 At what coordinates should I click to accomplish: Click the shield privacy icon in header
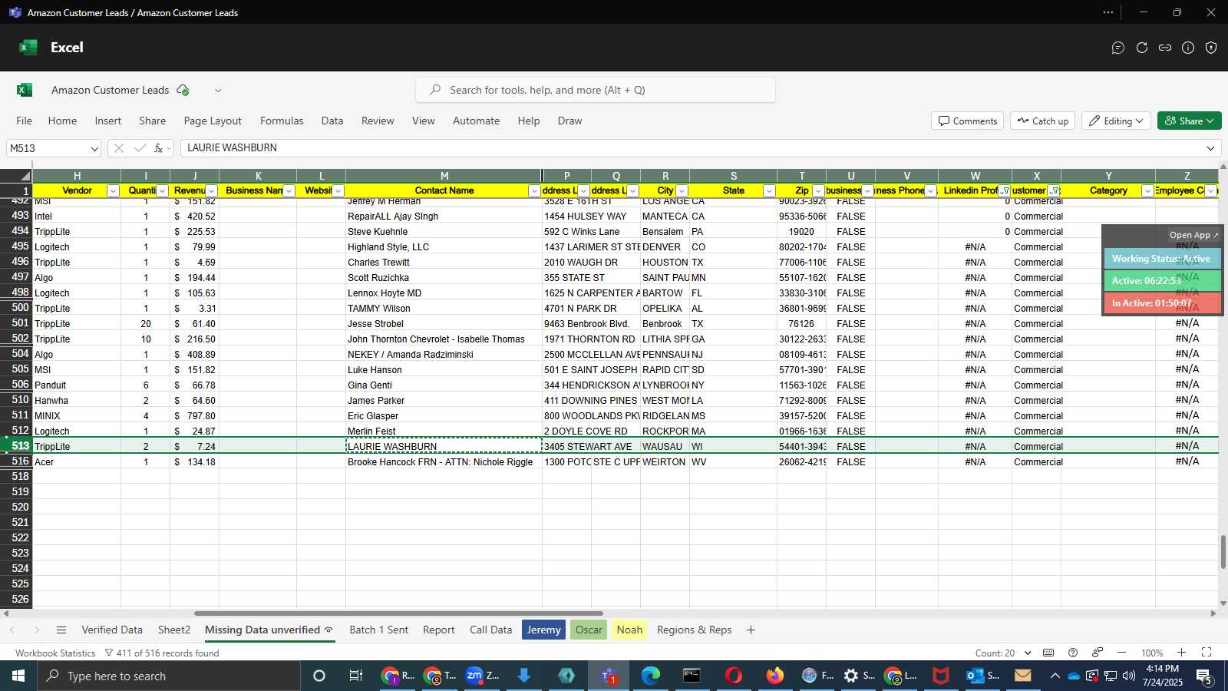1211,48
